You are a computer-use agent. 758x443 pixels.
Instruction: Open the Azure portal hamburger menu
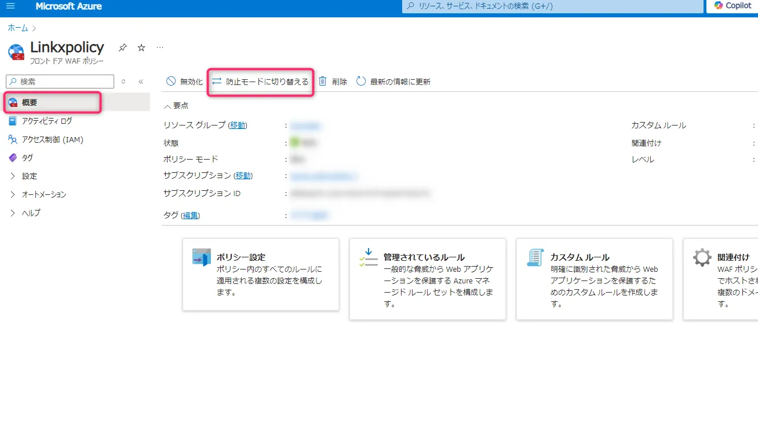pyautogui.click(x=10, y=6)
